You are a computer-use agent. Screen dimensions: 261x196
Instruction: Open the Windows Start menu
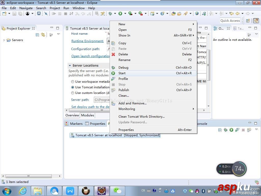point(7,191)
